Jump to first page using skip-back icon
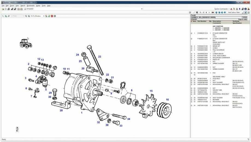This screenshot has height=142, width=251. click(x=213, y=12)
